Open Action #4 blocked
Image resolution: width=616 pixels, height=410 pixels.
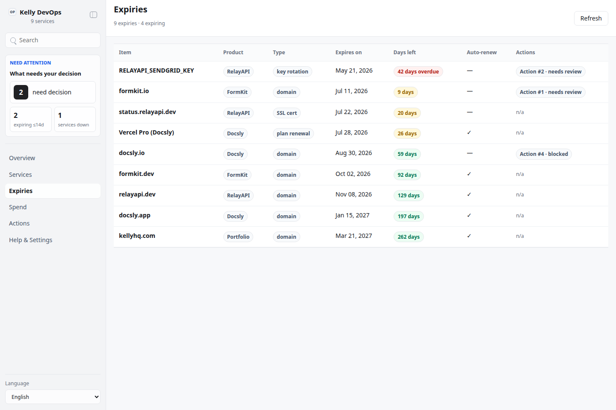click(544, 154)
